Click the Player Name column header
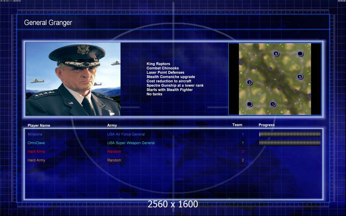The width and height of the screenshot is (346, 216). click(39, 125)
